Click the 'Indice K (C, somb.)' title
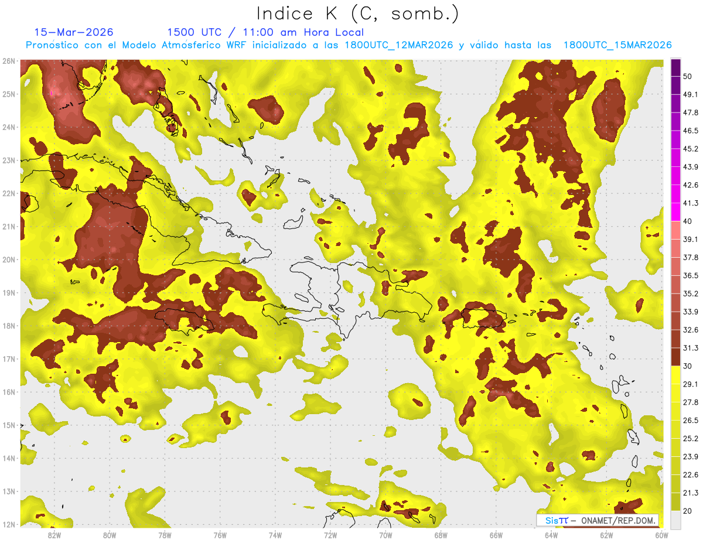Screen dimensions: 703x543 pos(357,14)
